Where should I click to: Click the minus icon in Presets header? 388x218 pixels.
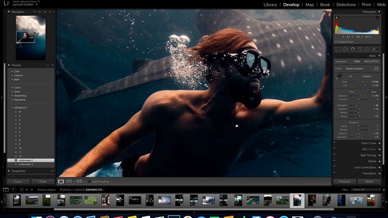pyautogui.click(x=48, y=65)
